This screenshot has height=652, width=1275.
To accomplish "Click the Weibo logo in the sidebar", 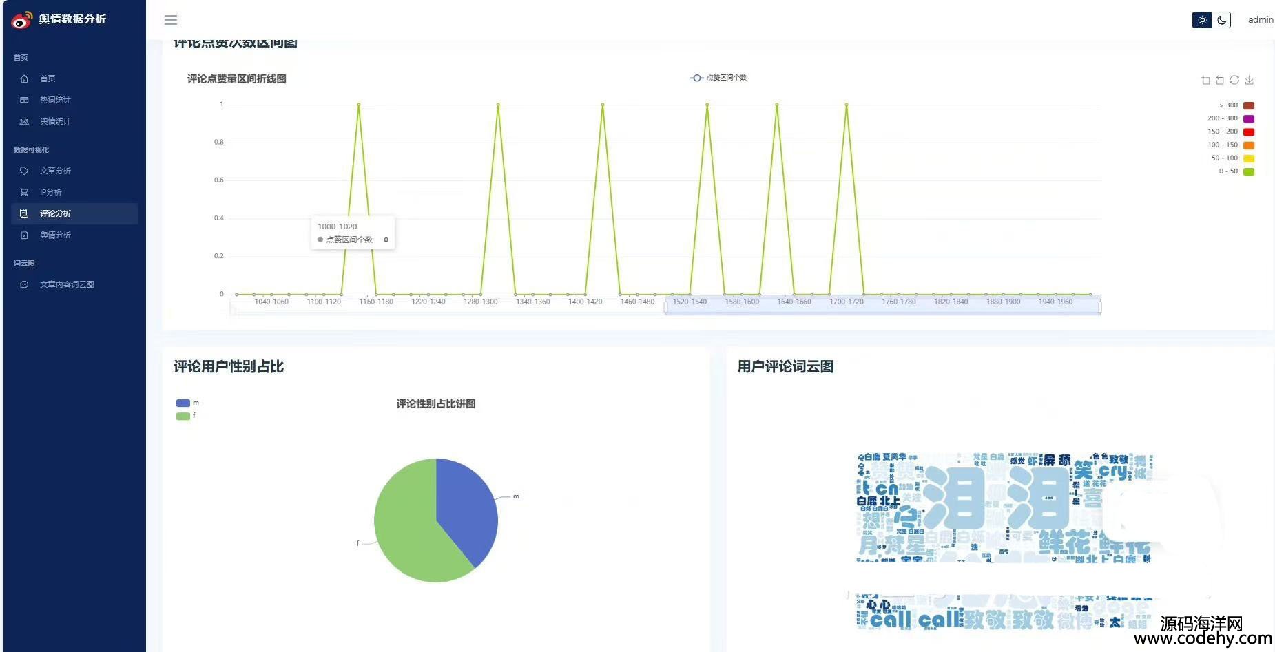I will point(21,20).
